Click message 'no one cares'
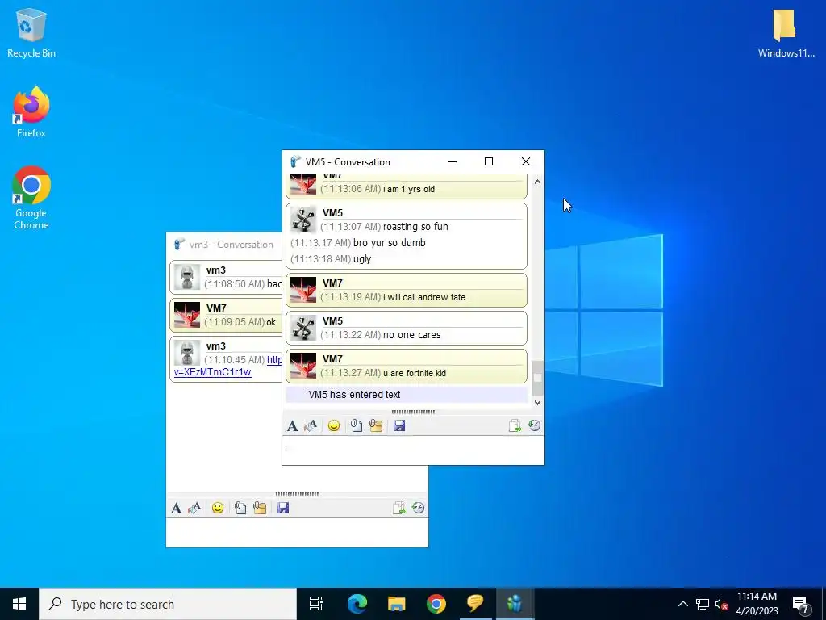 pos(412,335)
